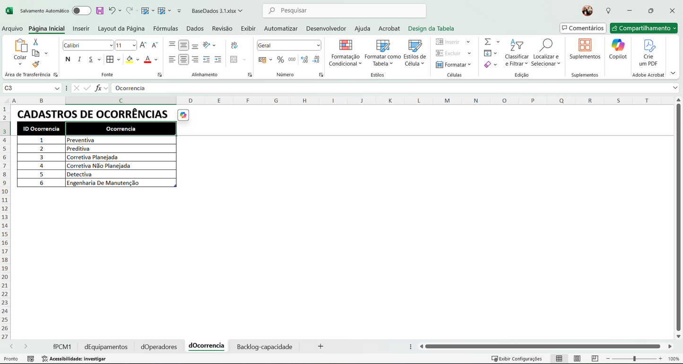Screen dimensions: 683x364
Task: Click the Copilot icon in ribbon
Action: 617,45
